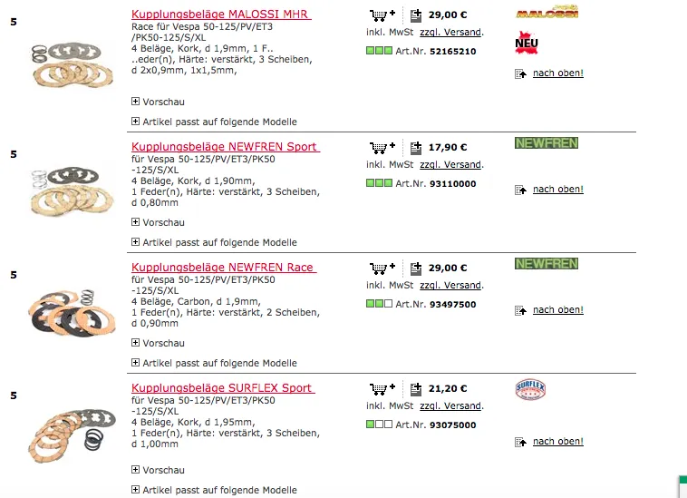
Task: Click nach oben link beside NEWFREN Race
Action: (x=557, y=310)
